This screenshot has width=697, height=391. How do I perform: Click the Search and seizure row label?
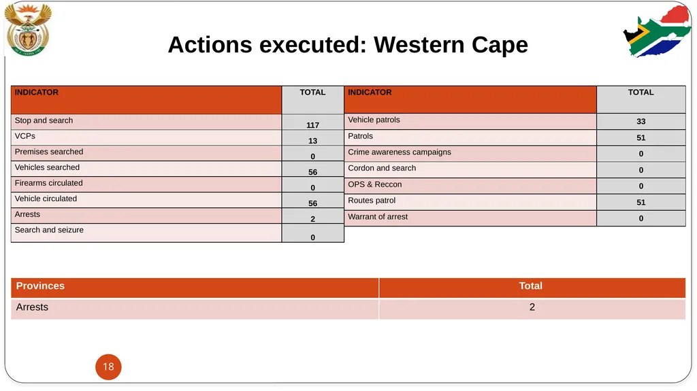(49, 230)
